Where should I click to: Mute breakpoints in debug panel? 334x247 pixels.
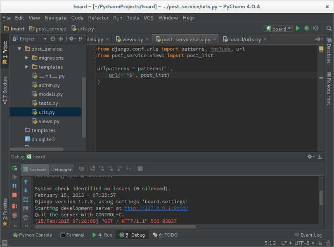point(14,215)
